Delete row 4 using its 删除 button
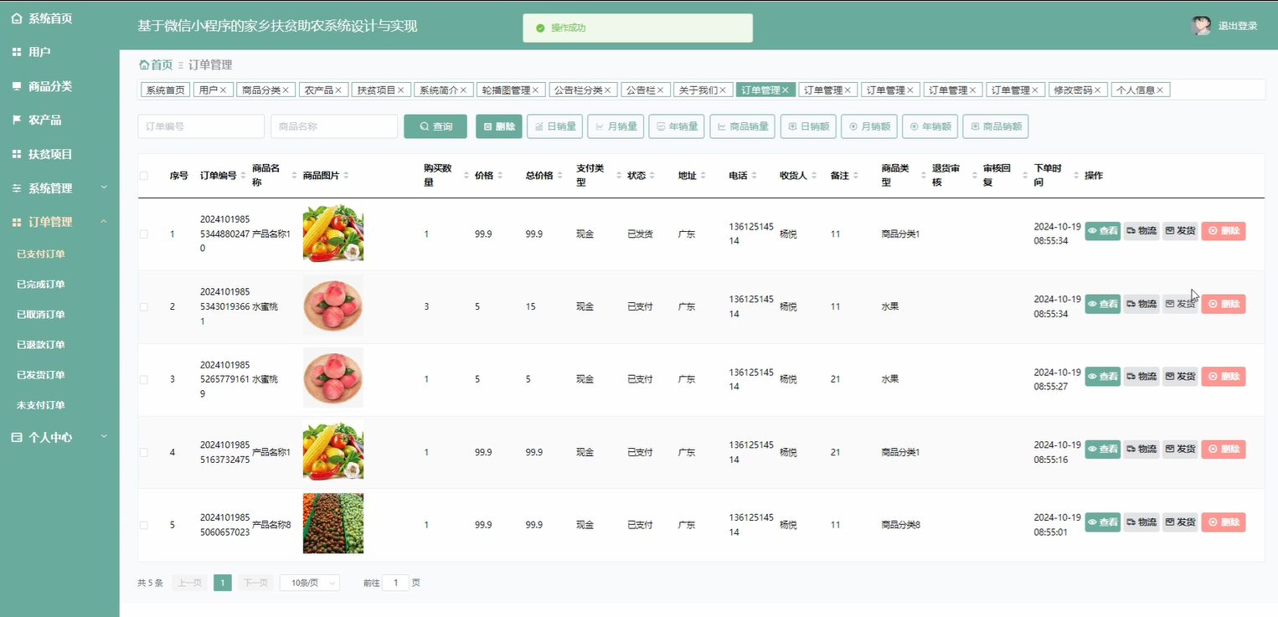 pos(1224,450)
